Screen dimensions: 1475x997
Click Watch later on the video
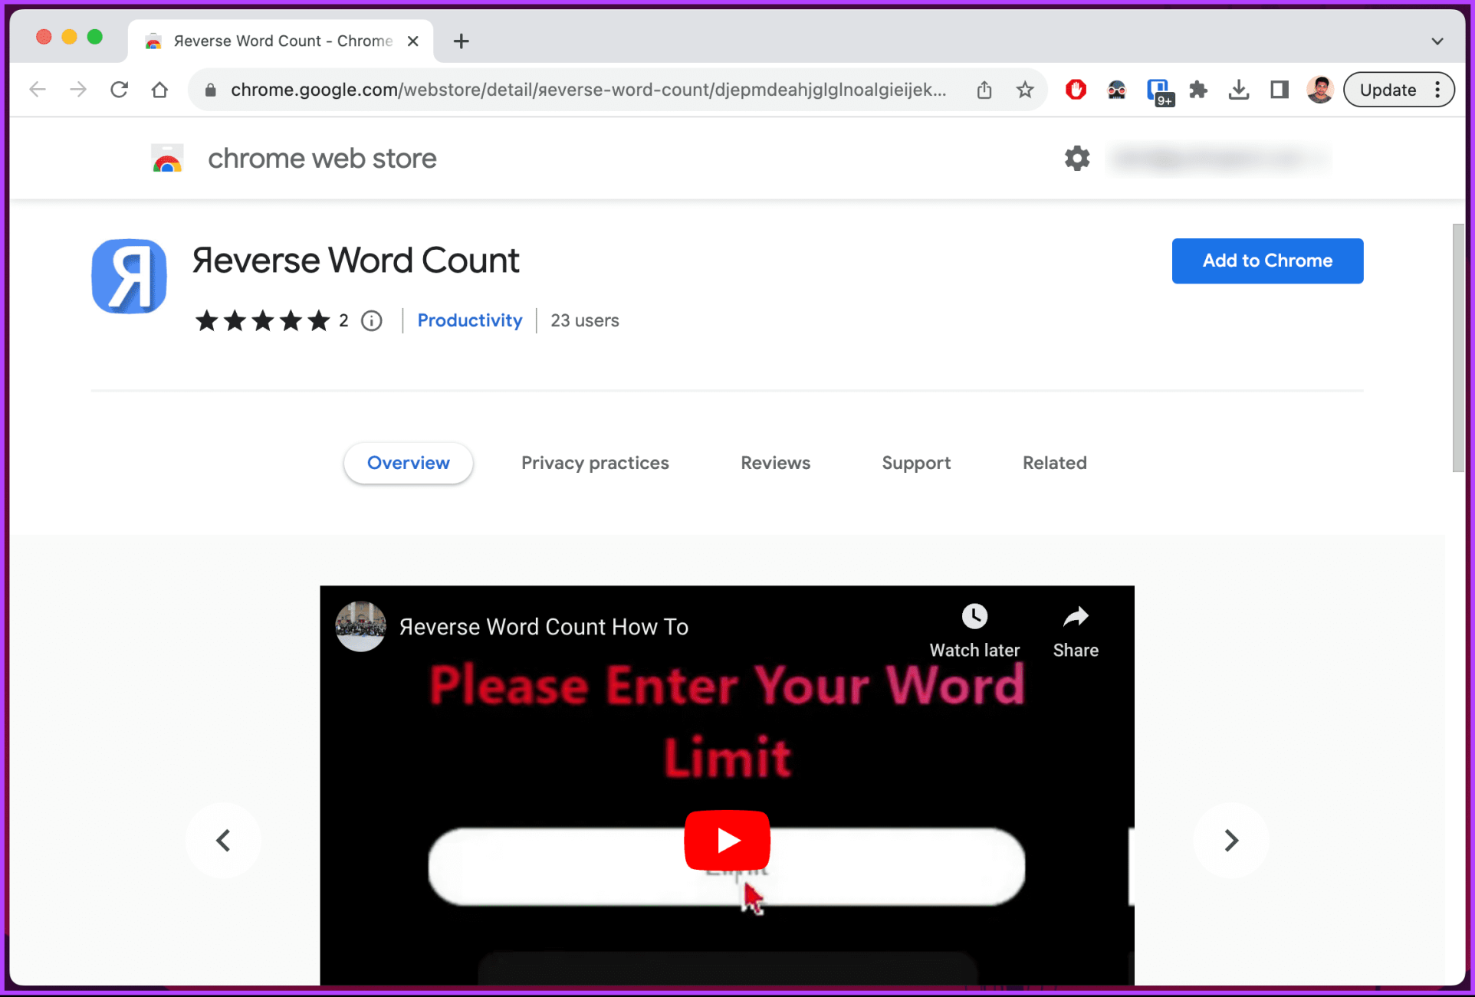(974, 630)
